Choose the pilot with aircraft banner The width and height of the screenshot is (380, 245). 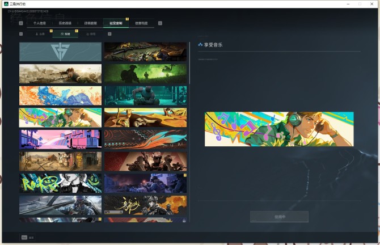pyautogui.click(x=60, y=205)
